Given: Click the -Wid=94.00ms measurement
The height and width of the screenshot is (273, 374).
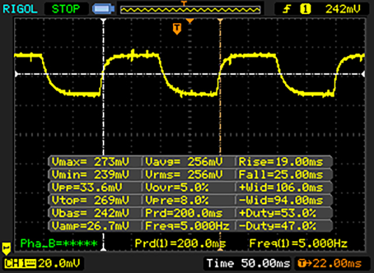Looking at the screenshot, I should click(281, 201).
